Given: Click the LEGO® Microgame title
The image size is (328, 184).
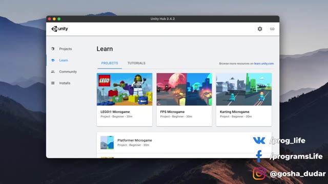Looking at the screenshot, I should point(115,112).
